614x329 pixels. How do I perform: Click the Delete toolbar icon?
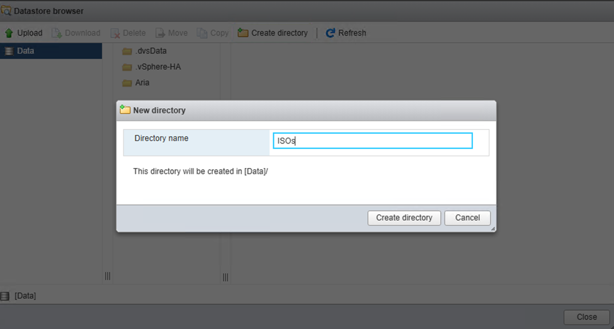pos(115,33)
